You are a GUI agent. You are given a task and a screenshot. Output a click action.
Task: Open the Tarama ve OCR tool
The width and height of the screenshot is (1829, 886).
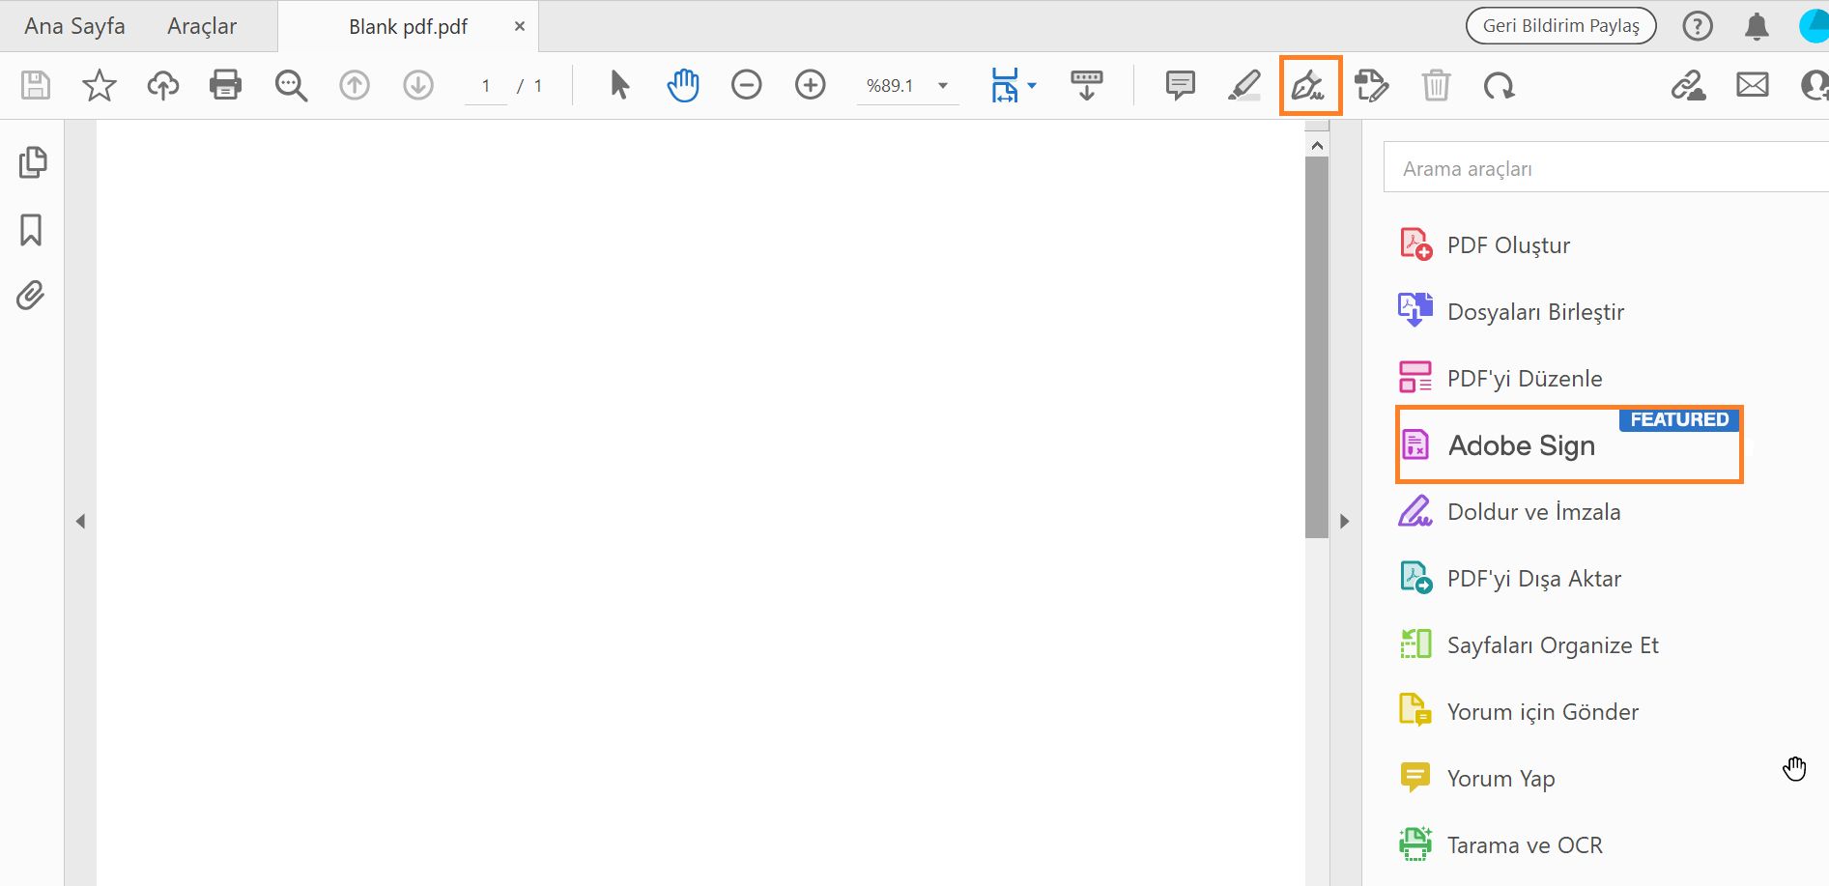[1500, 845]
